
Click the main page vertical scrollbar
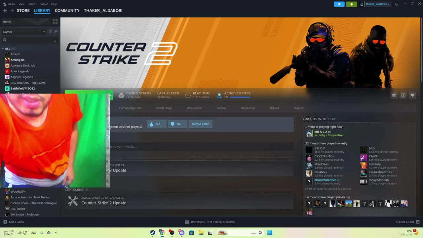[422, 50]
